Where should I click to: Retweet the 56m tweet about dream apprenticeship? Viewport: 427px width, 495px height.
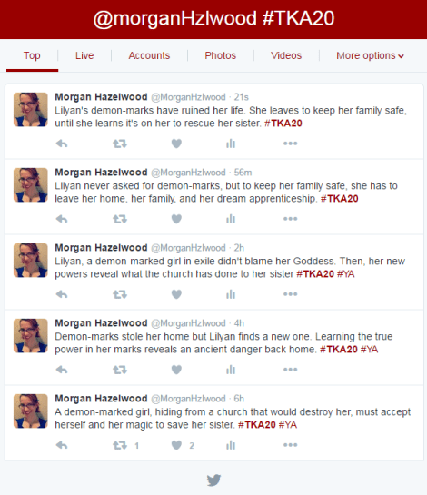[x=120, y=219]
